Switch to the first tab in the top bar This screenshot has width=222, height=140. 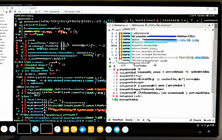[x=52, y=12]
